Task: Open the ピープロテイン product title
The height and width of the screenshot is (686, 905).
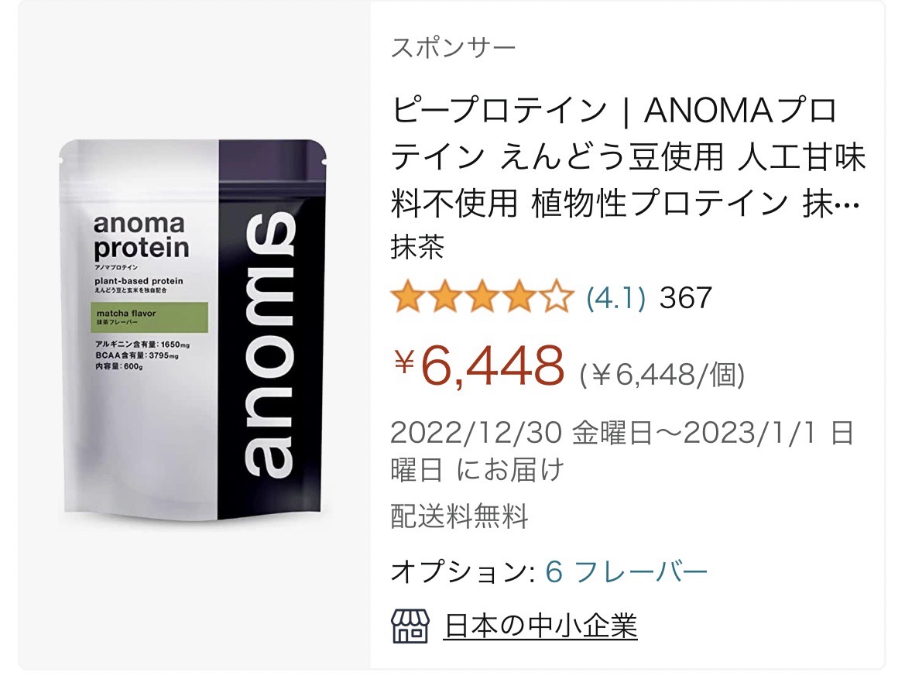Action: coord(628,157)
